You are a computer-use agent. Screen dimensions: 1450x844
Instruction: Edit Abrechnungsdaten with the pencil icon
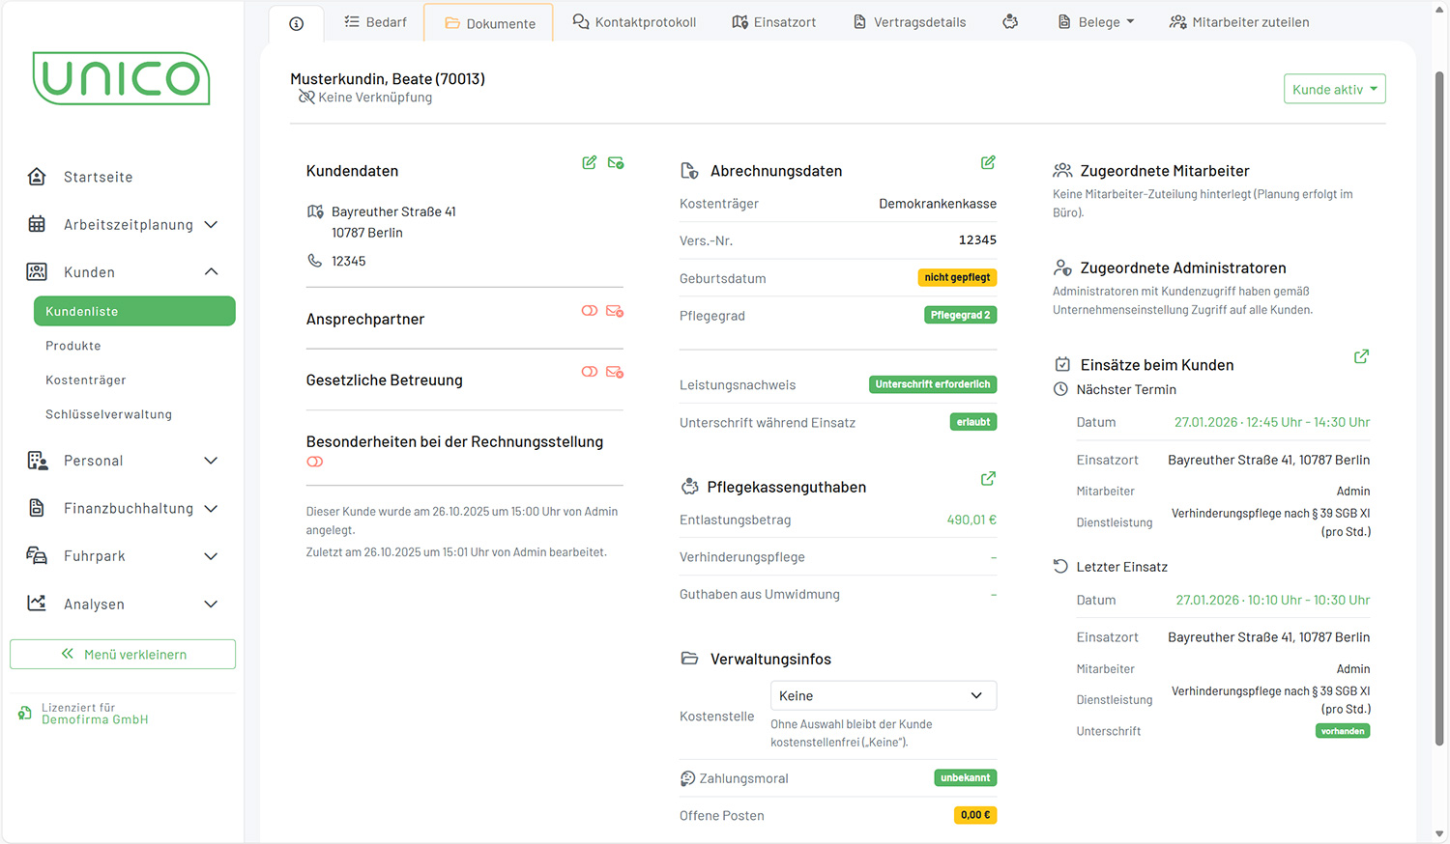[x=988, y=163]
